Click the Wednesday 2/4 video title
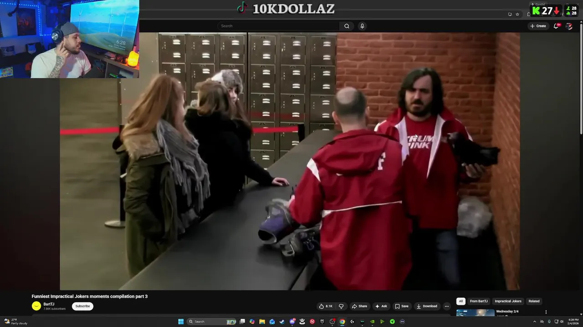The height and width of the screenshot is (327, 583). click(507, 312)
